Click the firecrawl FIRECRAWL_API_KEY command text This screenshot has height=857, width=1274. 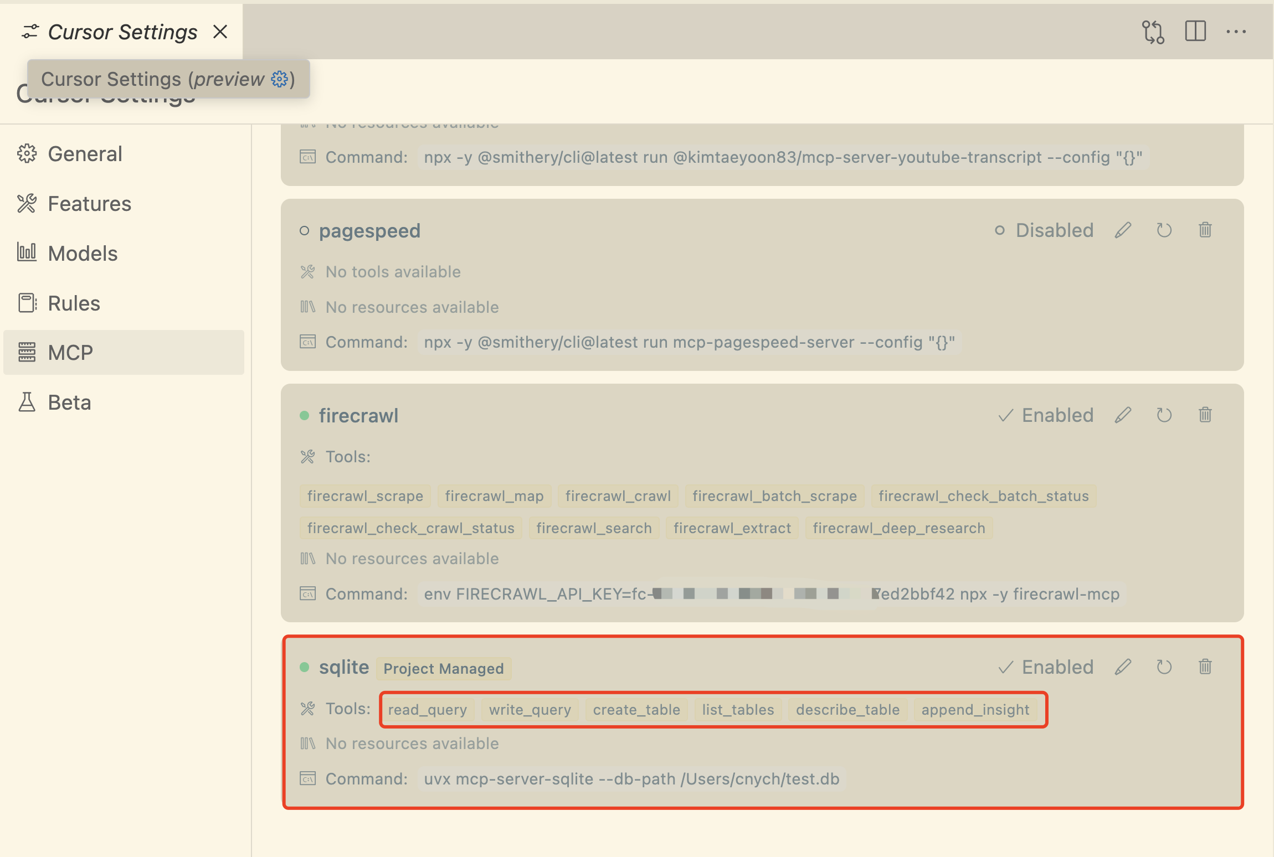click(772, 594)
